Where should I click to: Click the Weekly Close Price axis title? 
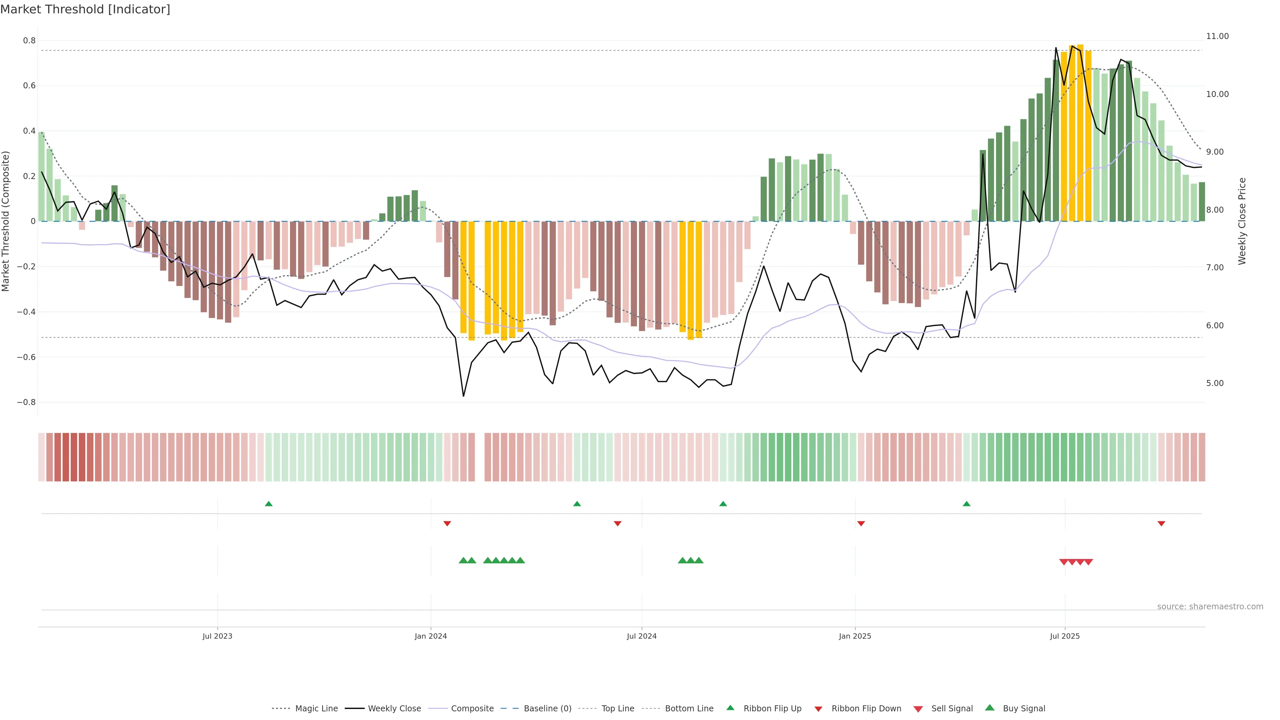1242,221
